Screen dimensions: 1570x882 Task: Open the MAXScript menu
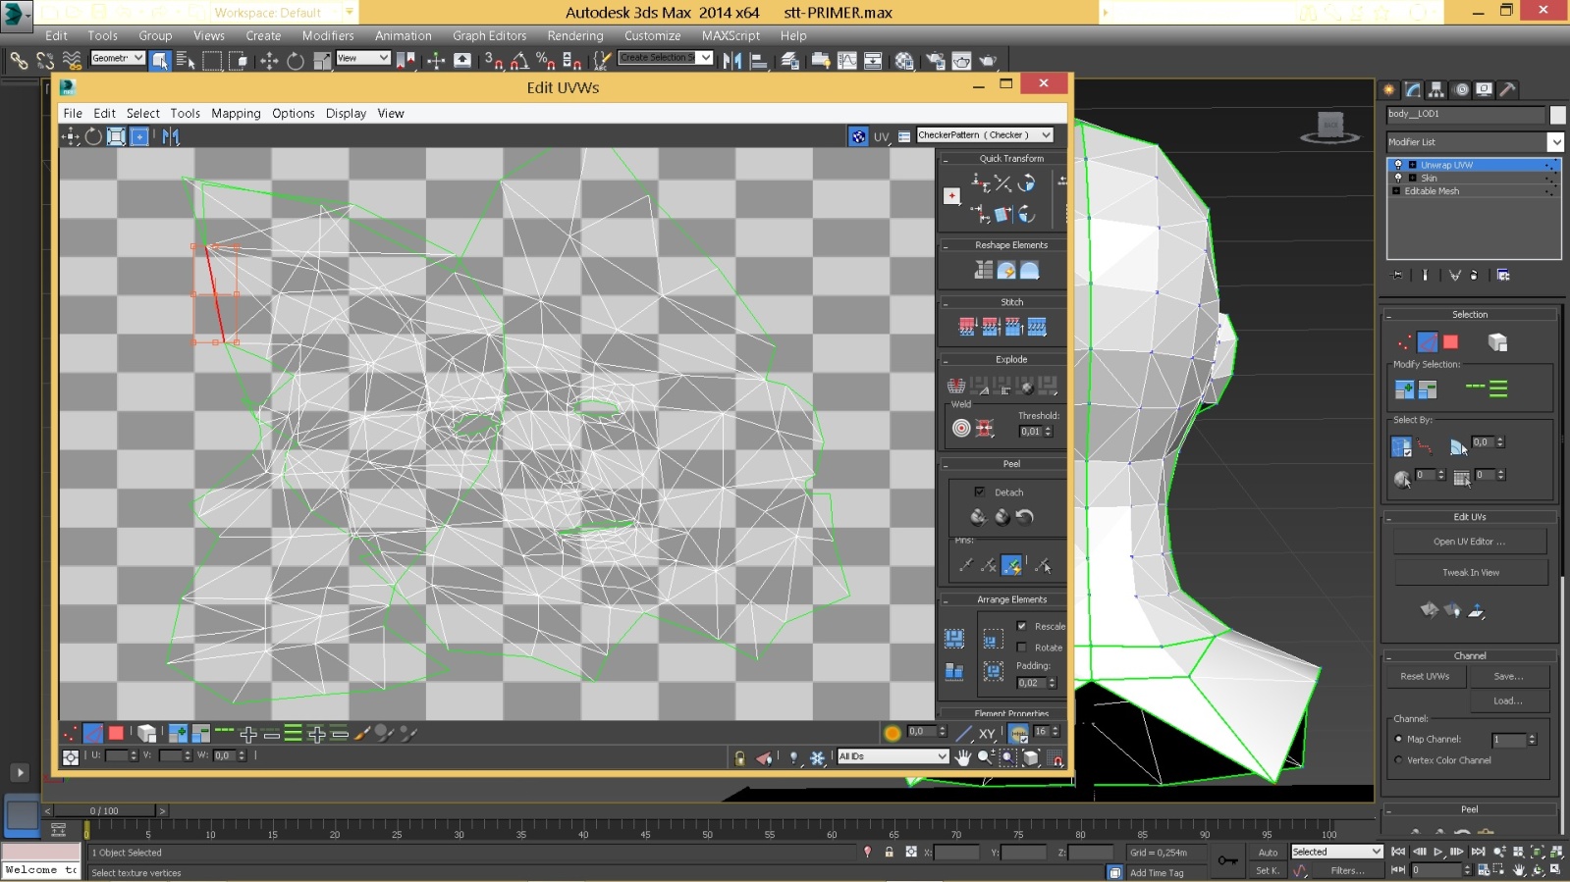coord(731,35)
